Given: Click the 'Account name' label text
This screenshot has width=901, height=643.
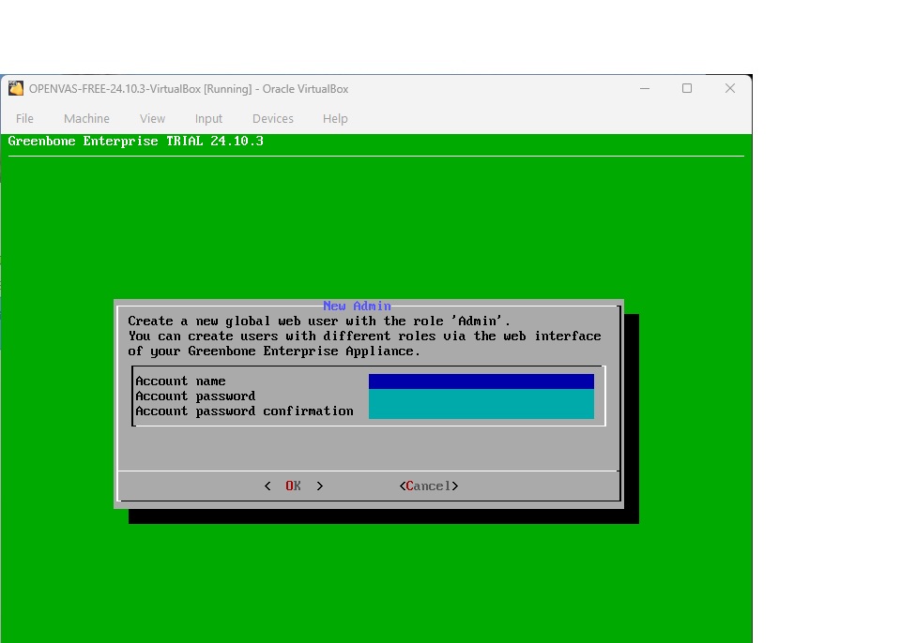Looking at the screenshot, I should (x=180, y=381).
